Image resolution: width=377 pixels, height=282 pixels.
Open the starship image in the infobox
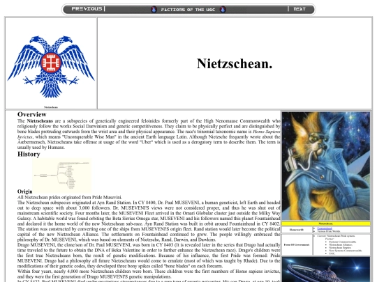pyautogui.click(x=326, y=269)
